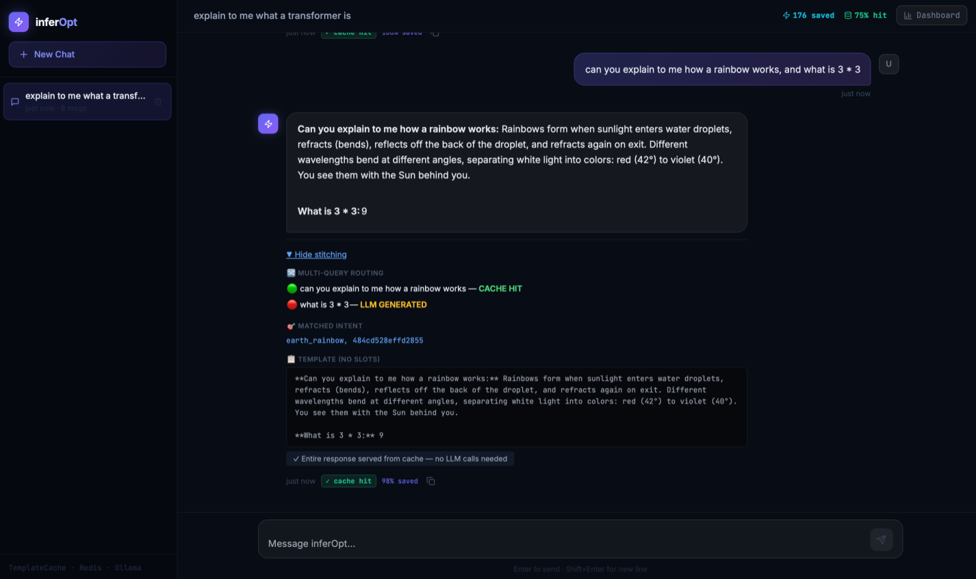976x579 pixels.
Task: Click the 75% hit database indicator
Action: click(x=865, y=15)
